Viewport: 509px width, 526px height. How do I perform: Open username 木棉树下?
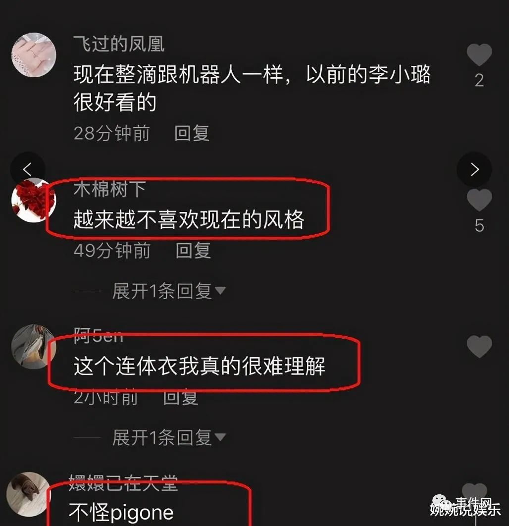point(109,189)
